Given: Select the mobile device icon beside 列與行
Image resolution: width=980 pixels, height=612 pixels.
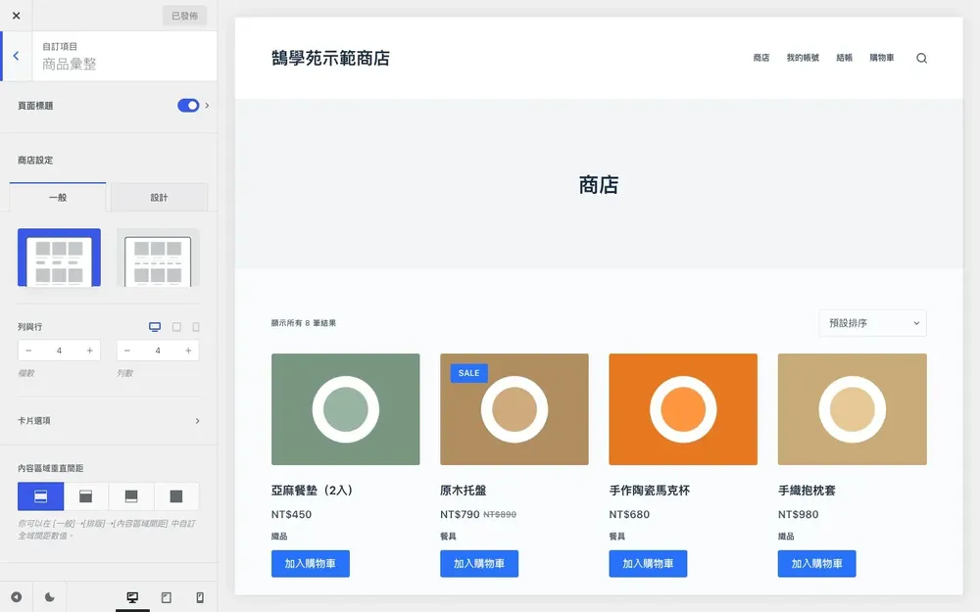Looking at the screenshot, I should (196, 327).
